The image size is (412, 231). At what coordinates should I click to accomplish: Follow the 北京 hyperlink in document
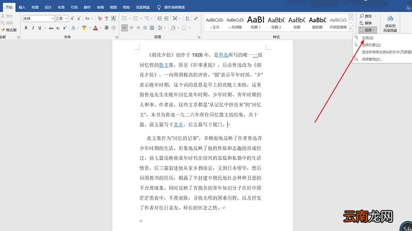click(x=178, y=125)
